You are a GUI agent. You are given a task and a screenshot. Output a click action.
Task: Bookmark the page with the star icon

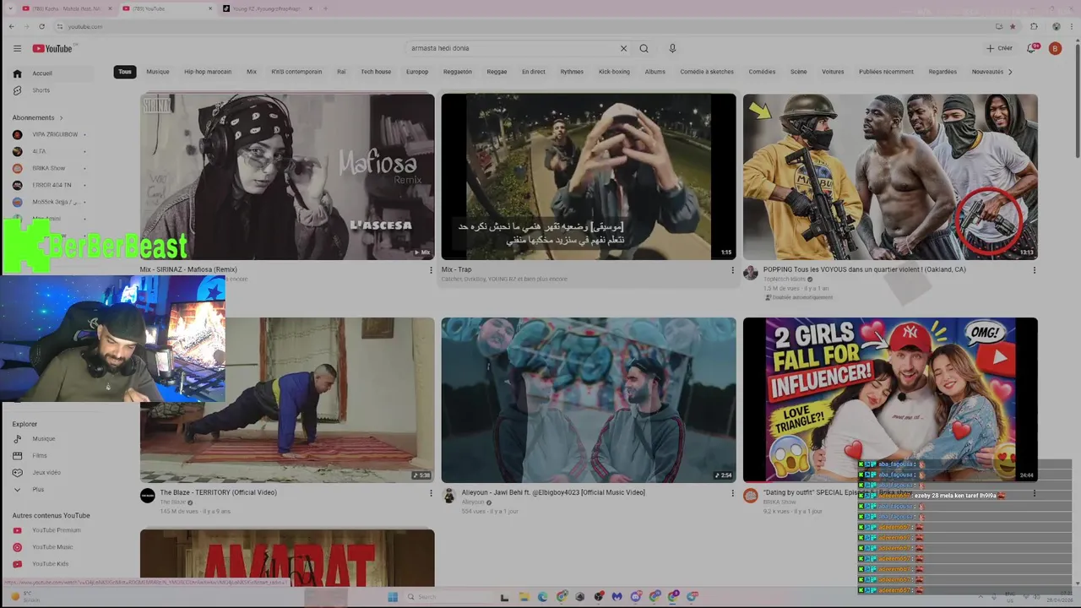click(1013, 26)
